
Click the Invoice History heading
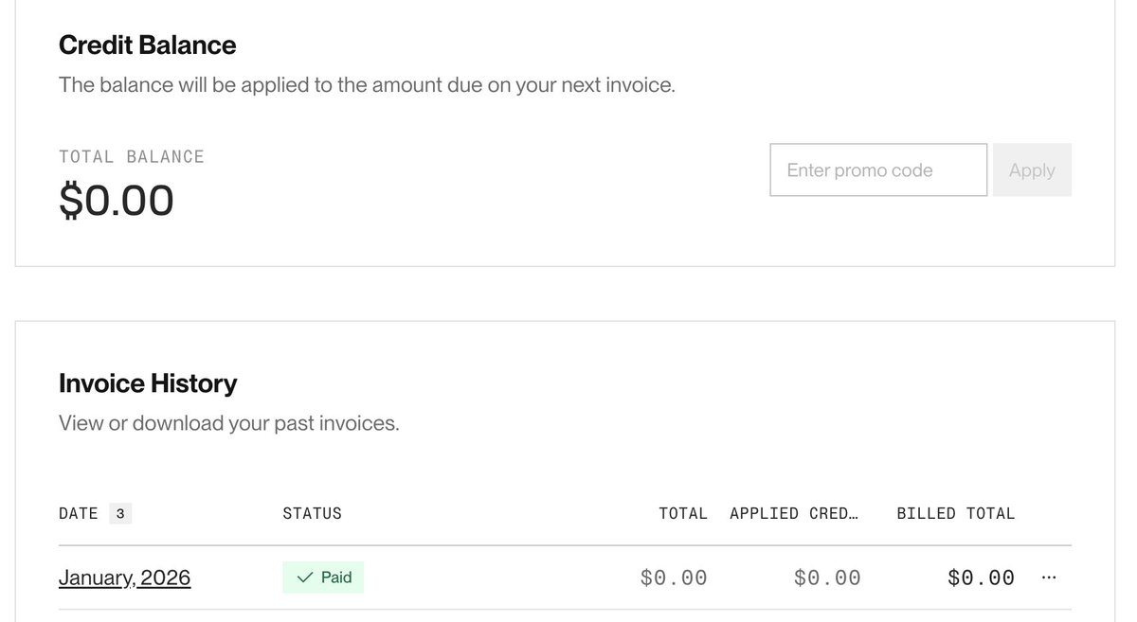(148, 382)
